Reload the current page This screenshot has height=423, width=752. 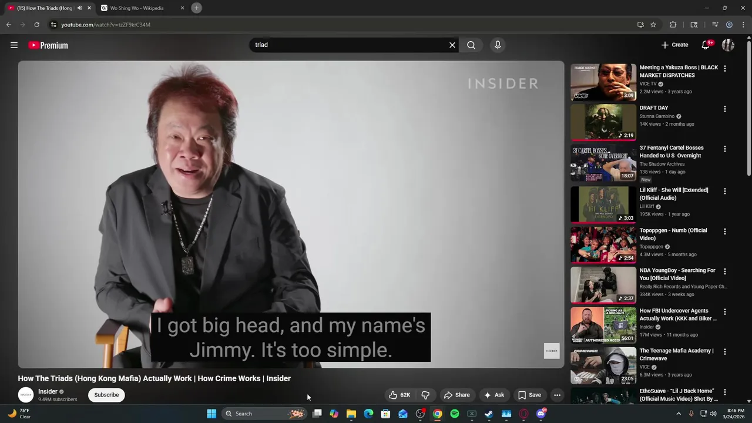coord(36,25)
